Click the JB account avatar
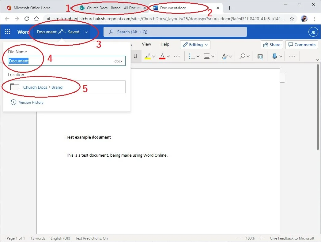Image resolution: width=321 pixels, height=242 pixels. pyautogui.click(x=313, y=32)
